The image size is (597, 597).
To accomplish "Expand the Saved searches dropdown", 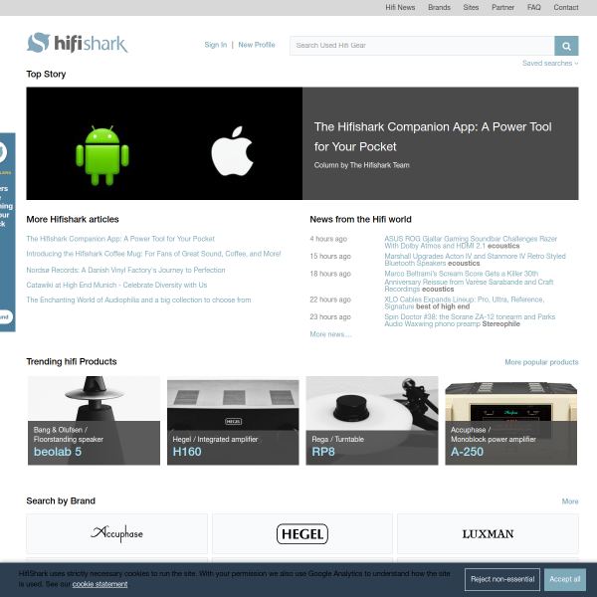I will pos(550,64).
